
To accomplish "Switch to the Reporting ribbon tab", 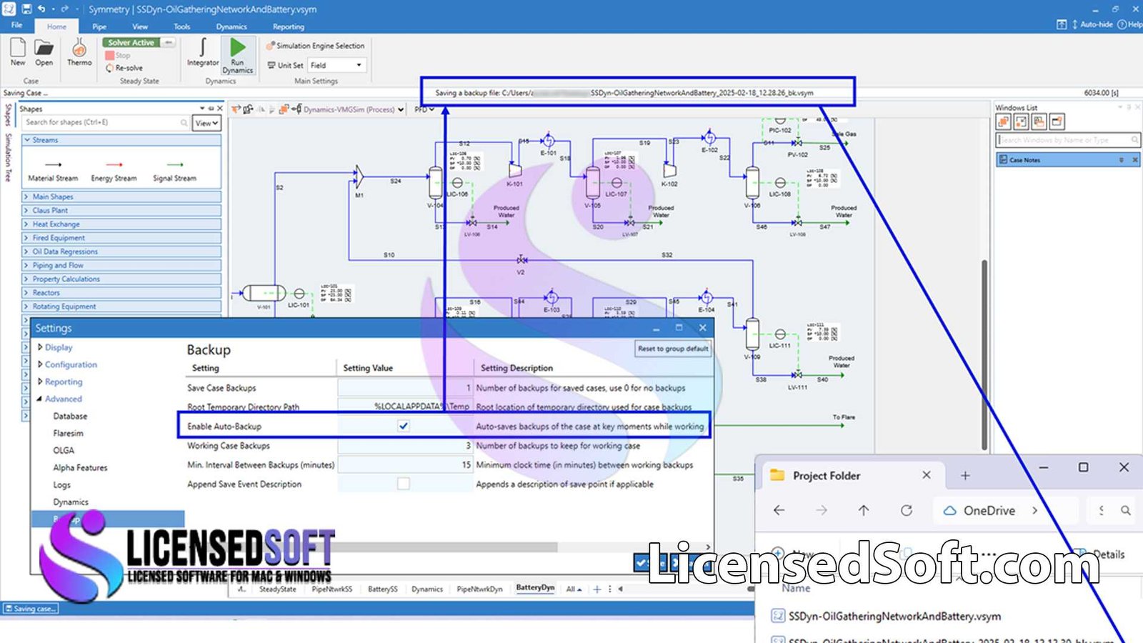I will point(289,26).
